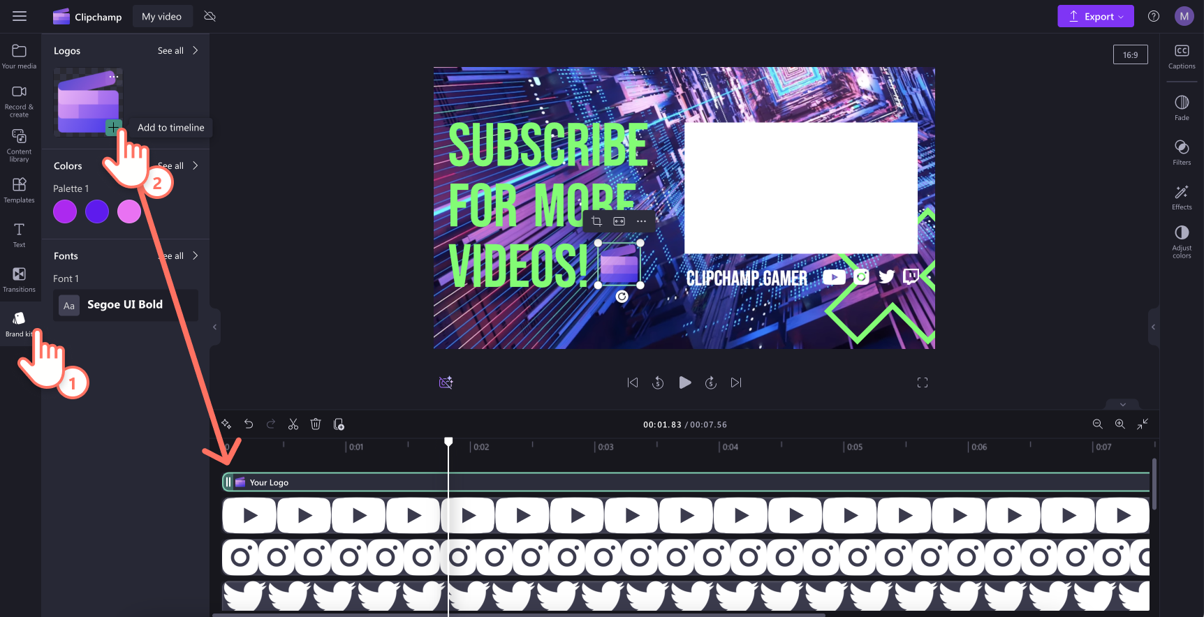Collapse the right property panel

click(x=1154, y=327)
